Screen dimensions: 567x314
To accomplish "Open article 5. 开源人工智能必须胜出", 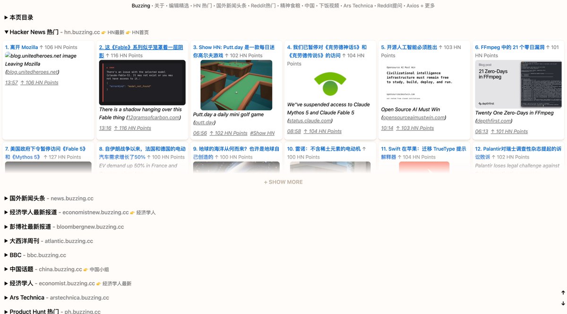I will click(409, 47).
